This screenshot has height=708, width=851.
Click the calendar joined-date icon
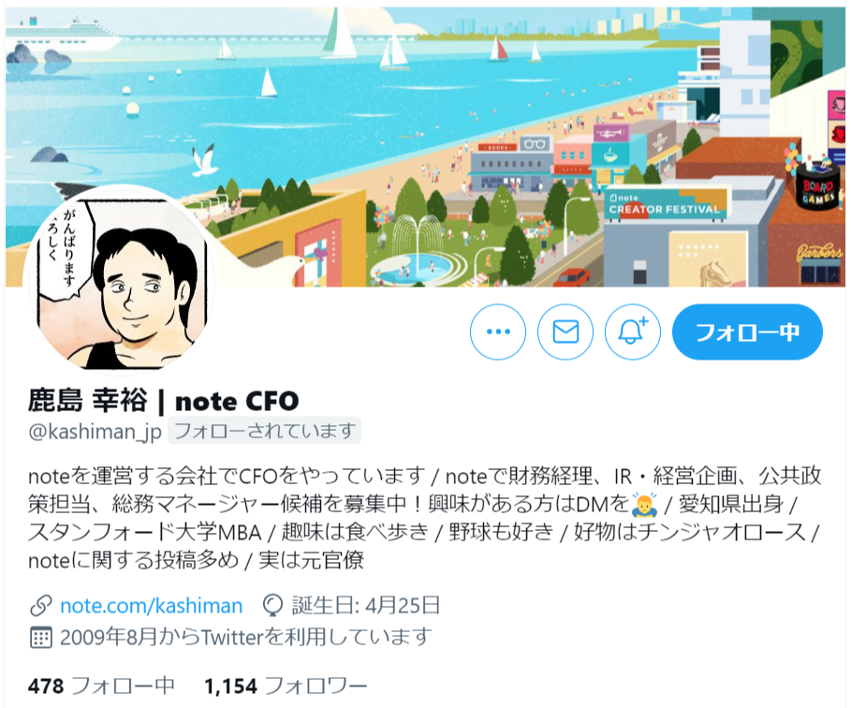(40, 638)
